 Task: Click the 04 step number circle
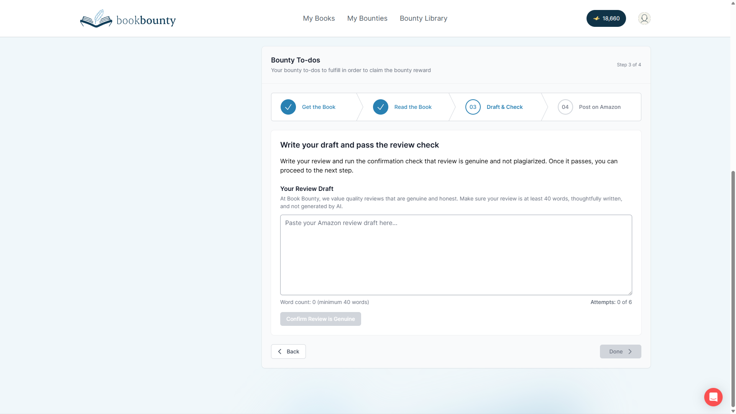point(565,107)
